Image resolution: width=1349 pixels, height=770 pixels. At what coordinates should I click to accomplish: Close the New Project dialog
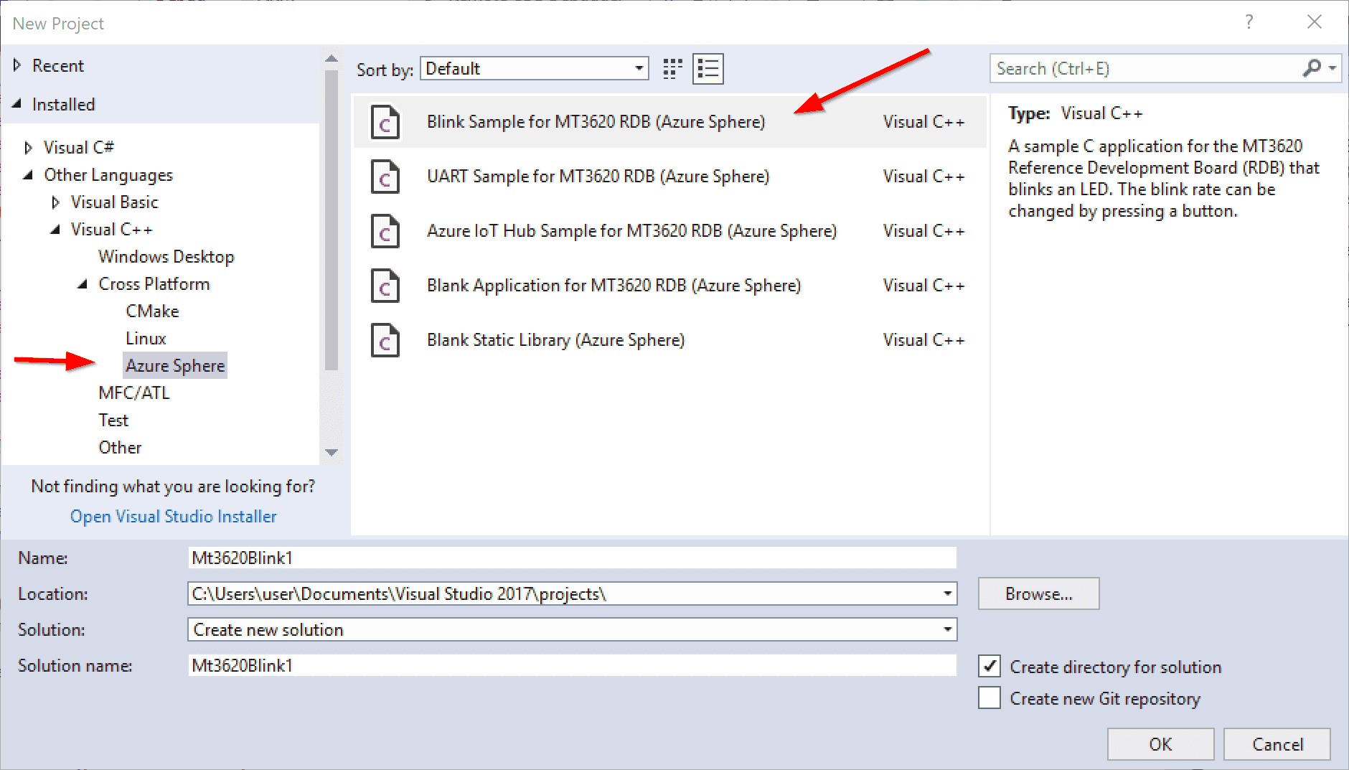pyautogui.click(x=1315, y=22)
